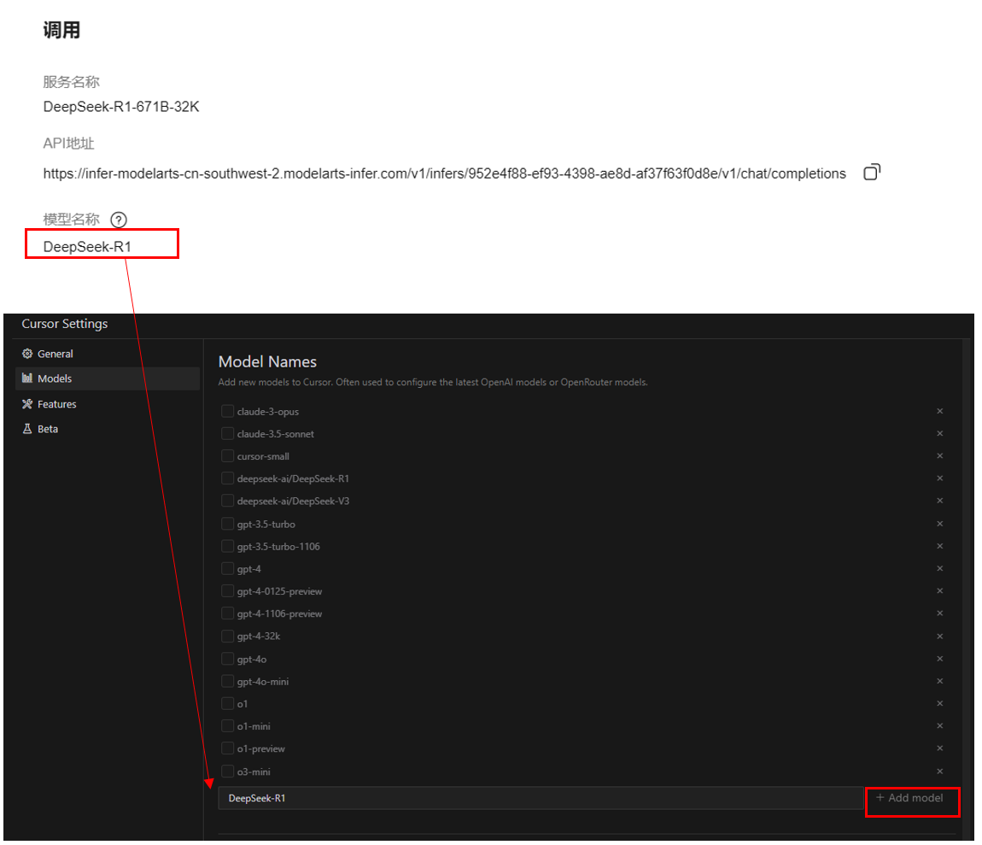Viewport: 982px width, 845px height.
Task: Remove deepseek-ai/DeepSeek-V3 using its X
Action: (x=939, y=501)
